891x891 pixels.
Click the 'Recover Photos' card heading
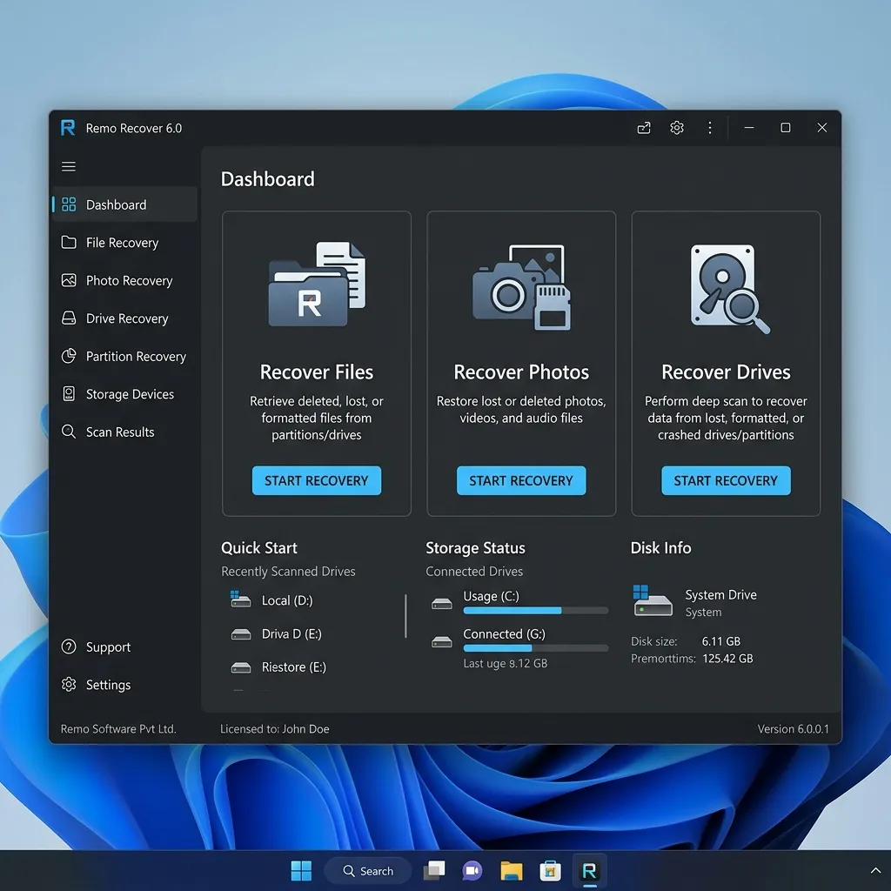click(x=521, y=372)
